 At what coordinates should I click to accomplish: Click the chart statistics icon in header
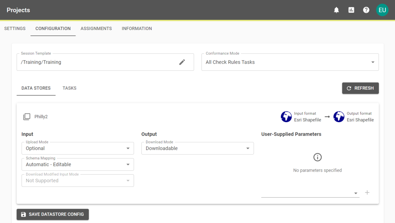[351, 10]
